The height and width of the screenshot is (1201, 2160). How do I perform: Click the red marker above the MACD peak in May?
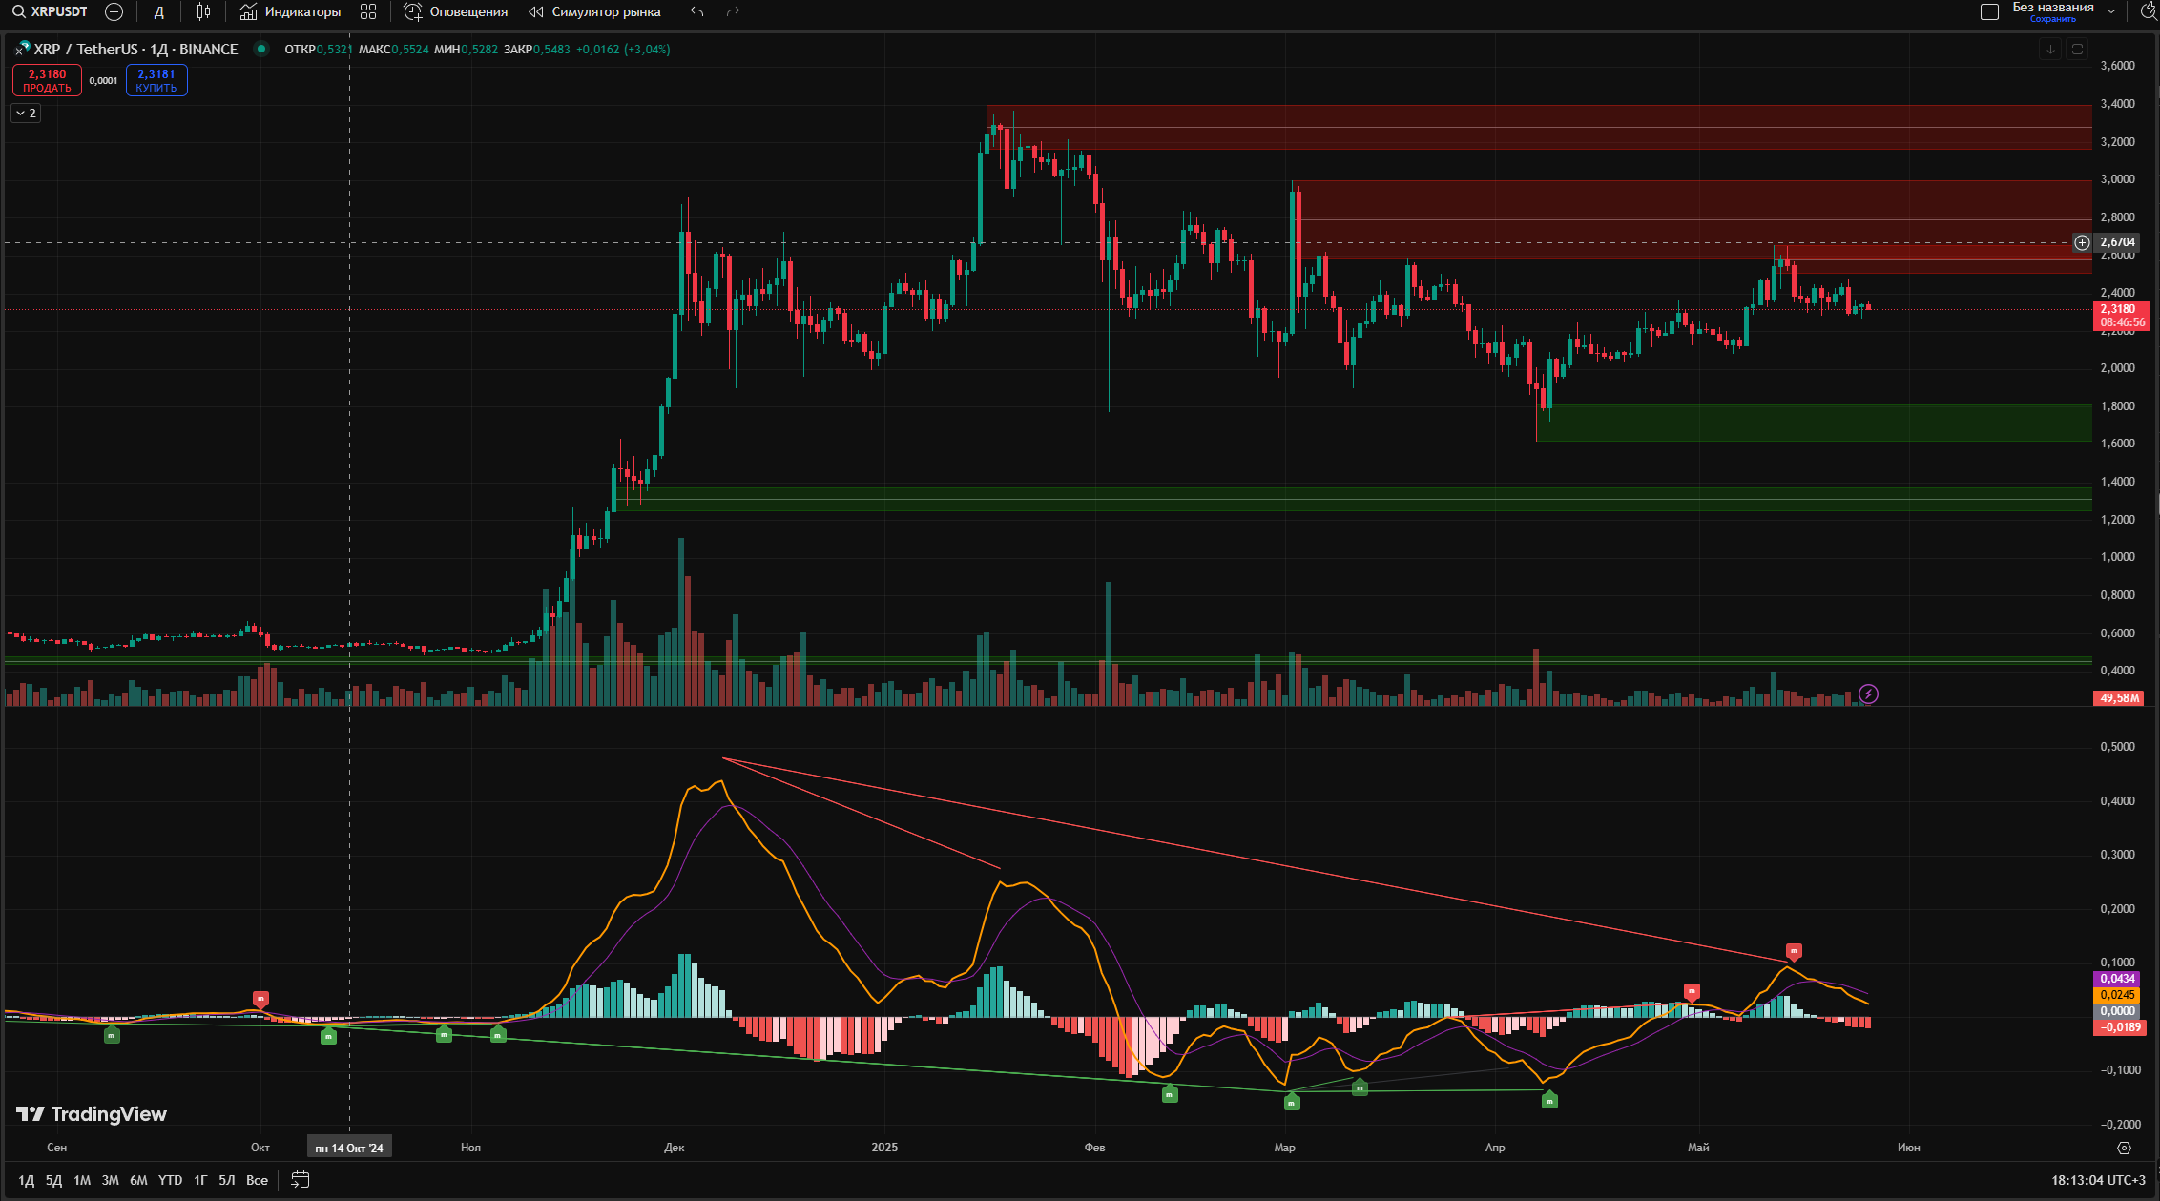(x=1794, y=952)
